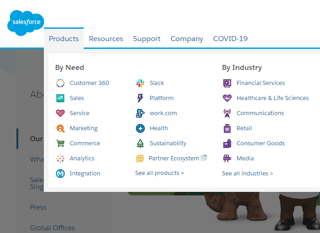The image size is (320, 233).
Task: Click the Sustainability tree icon
Action: [140, 143]
